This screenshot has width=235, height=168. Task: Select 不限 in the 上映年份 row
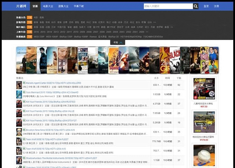pyautogui.click(x=29, y=32)
